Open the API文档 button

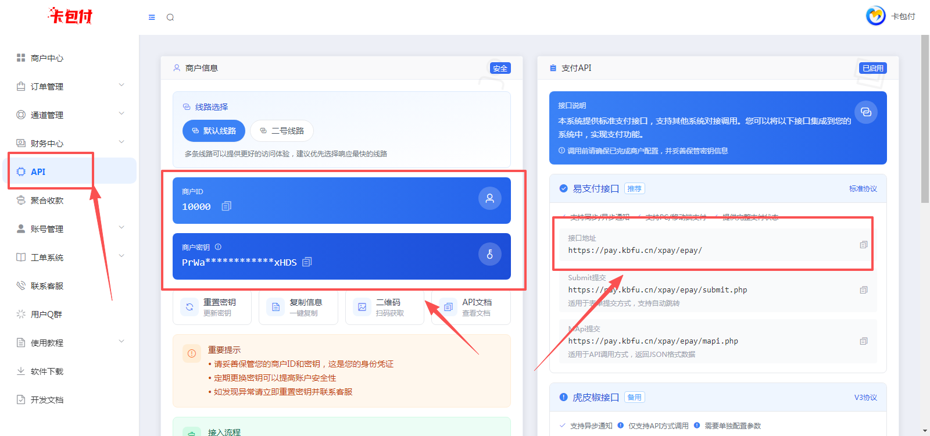[x=471, y=307]
